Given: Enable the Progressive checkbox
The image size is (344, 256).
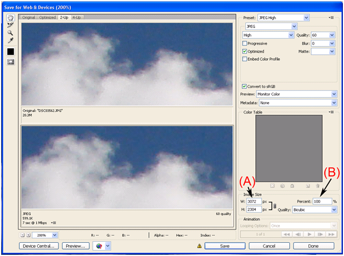Looking at the screenshot, I should (x=245, y=43).
